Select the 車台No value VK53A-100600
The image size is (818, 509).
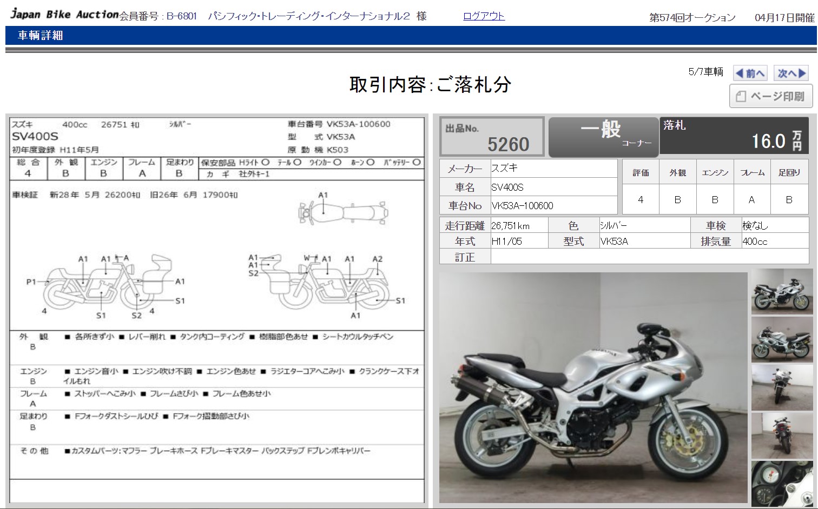click(x=553, y=206)
